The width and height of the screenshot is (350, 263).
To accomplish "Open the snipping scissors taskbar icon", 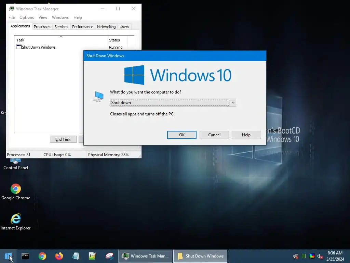I will point(109,256).
